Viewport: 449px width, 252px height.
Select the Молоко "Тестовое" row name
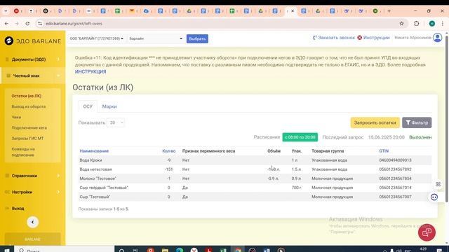98,178
